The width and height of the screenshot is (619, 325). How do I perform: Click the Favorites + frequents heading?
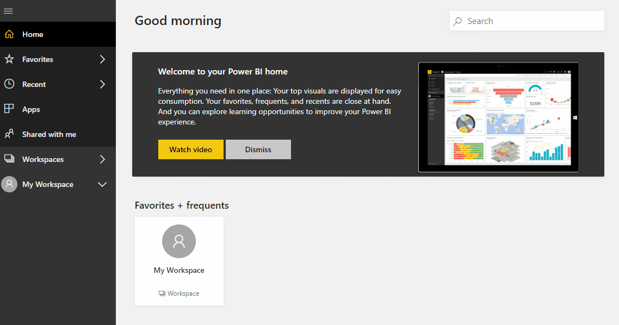click(x=182, y=205)
